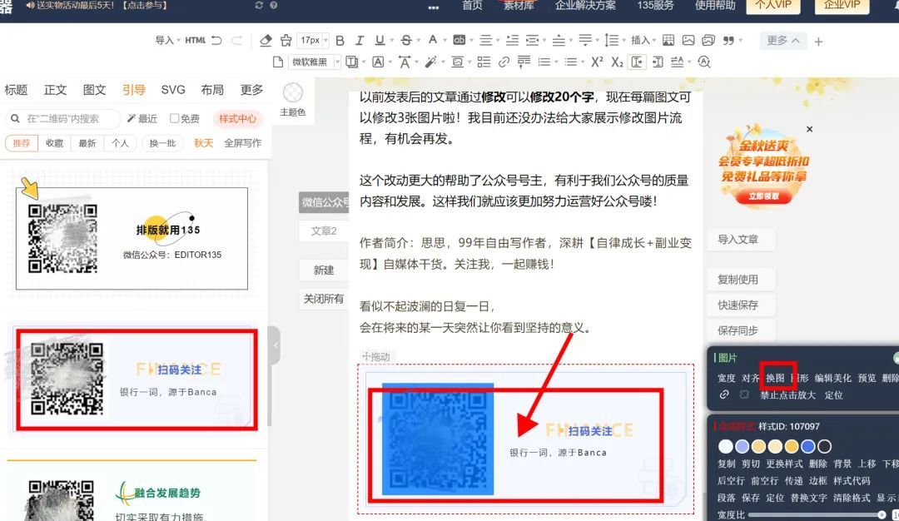The image size is (899, 521).
Task: Click the undo arrow icon
Action: coord(216,40)
